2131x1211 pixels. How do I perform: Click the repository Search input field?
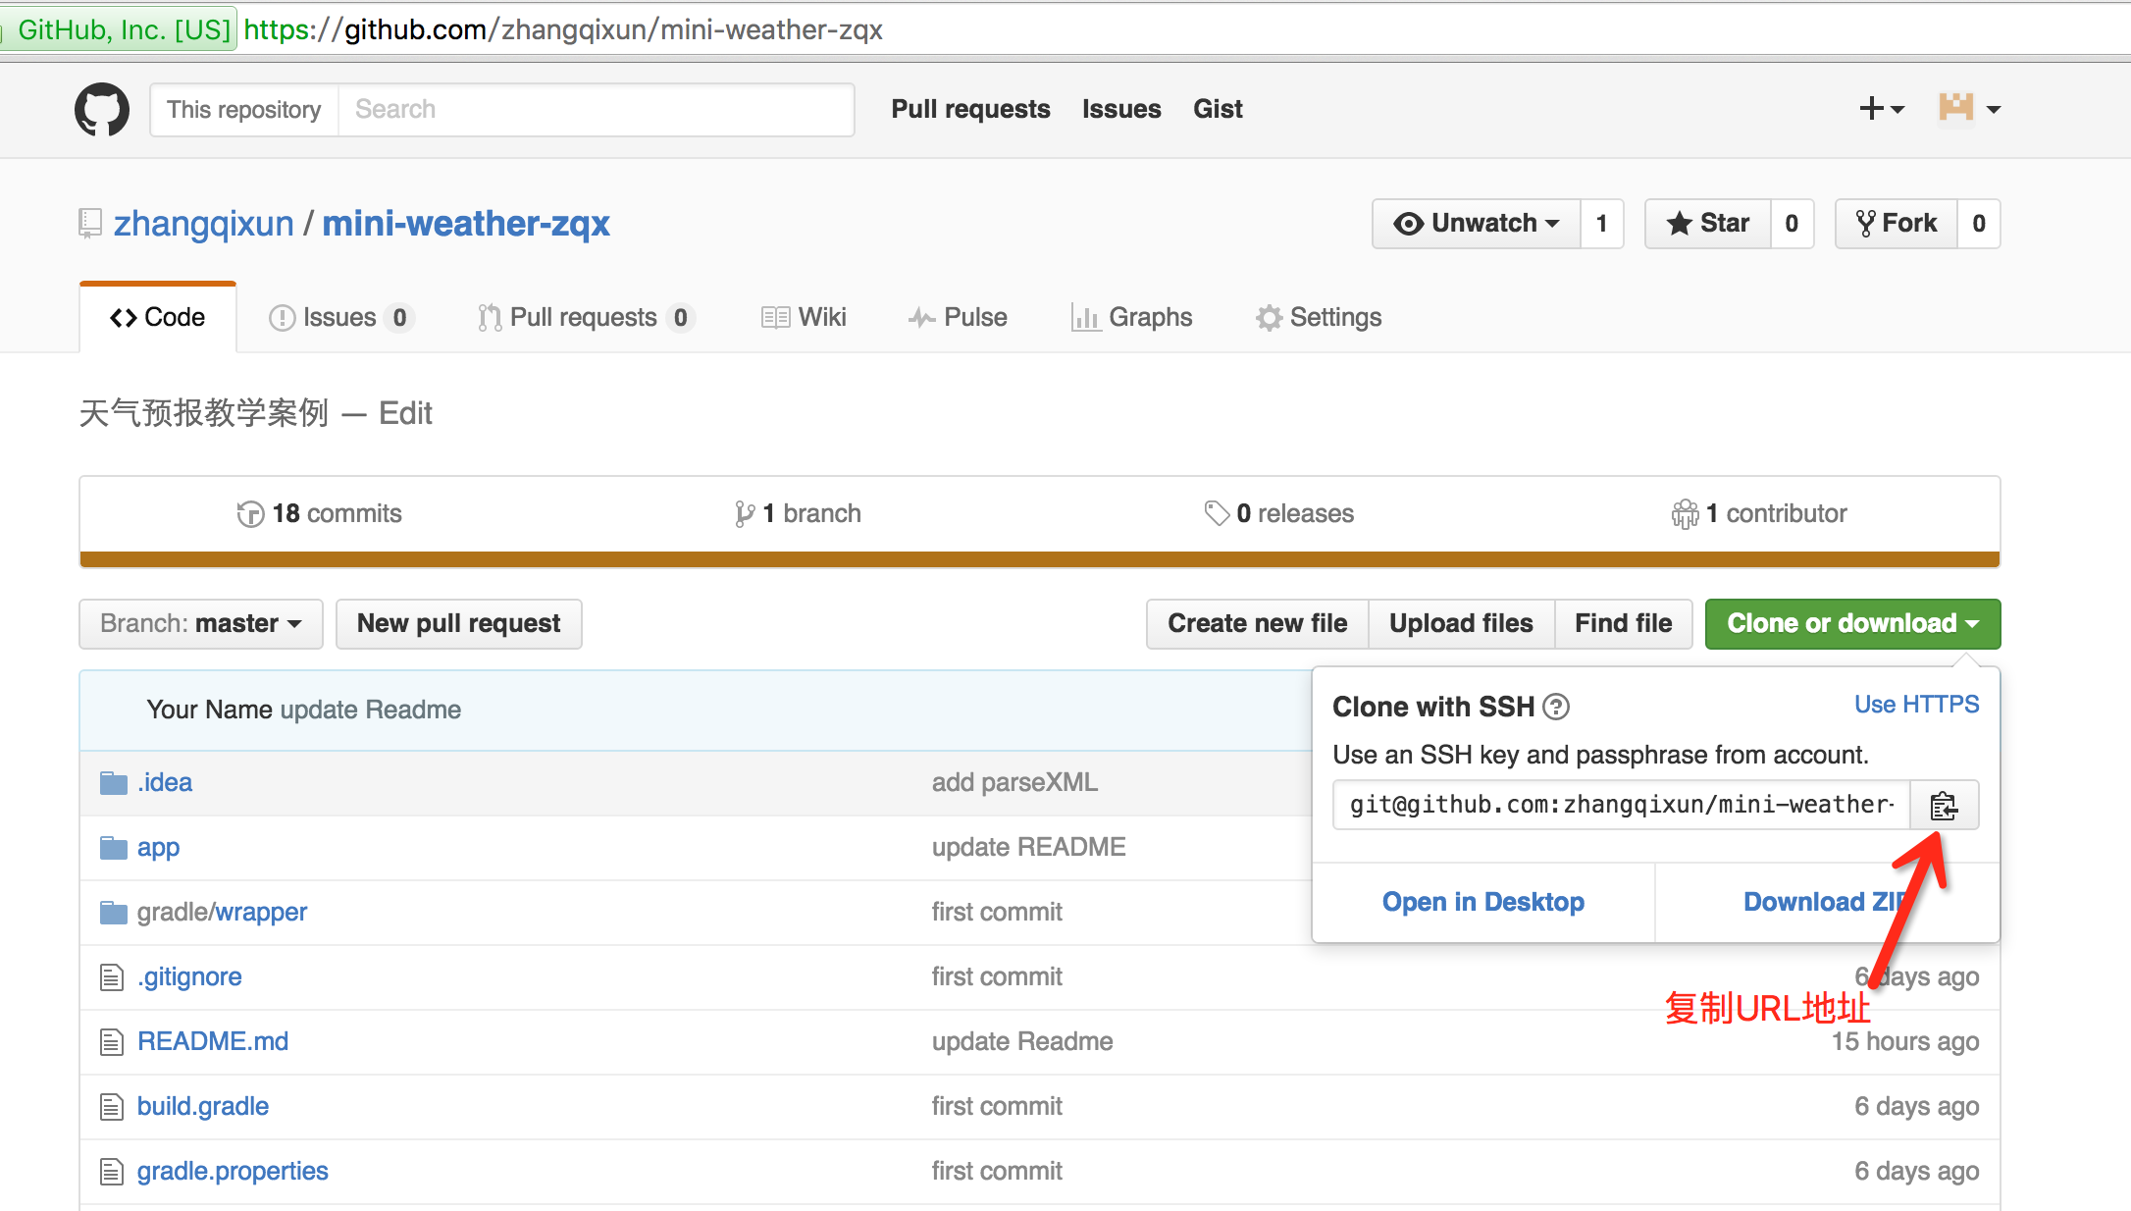[596, 109]
